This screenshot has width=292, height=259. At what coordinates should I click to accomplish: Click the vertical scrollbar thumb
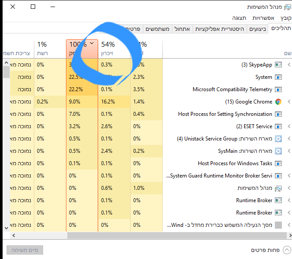pyautogui.click(x=6, y=72)
